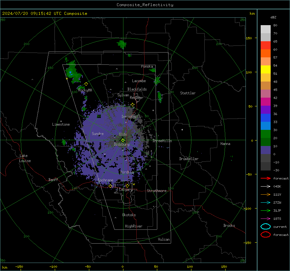
Task: Click the 60 dBZ orange color swatch
Action: point(266,53)
